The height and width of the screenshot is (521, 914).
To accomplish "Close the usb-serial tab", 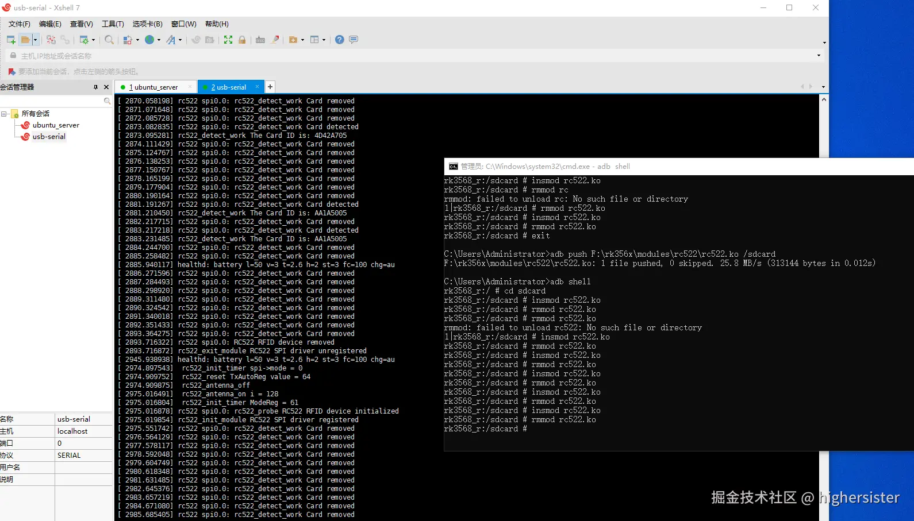I will coord(257,87).
